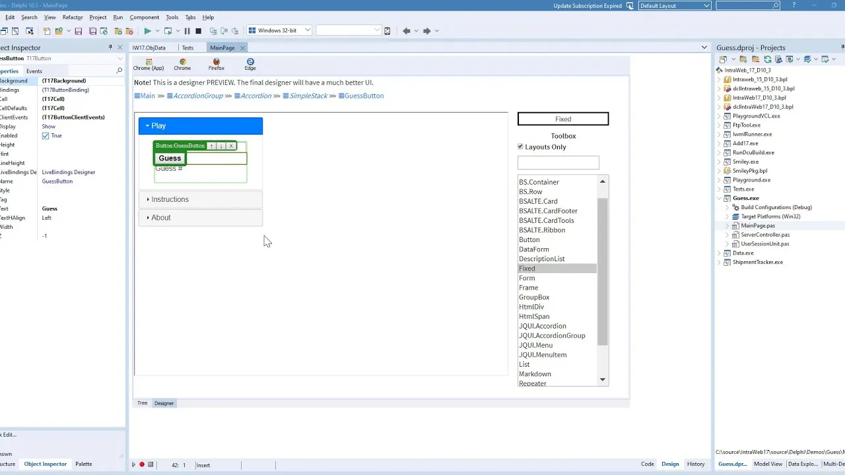The height and width of the screenshot is (475, 845).
Task: Click the Save All toolbar icon
Action: coord(93,31)
